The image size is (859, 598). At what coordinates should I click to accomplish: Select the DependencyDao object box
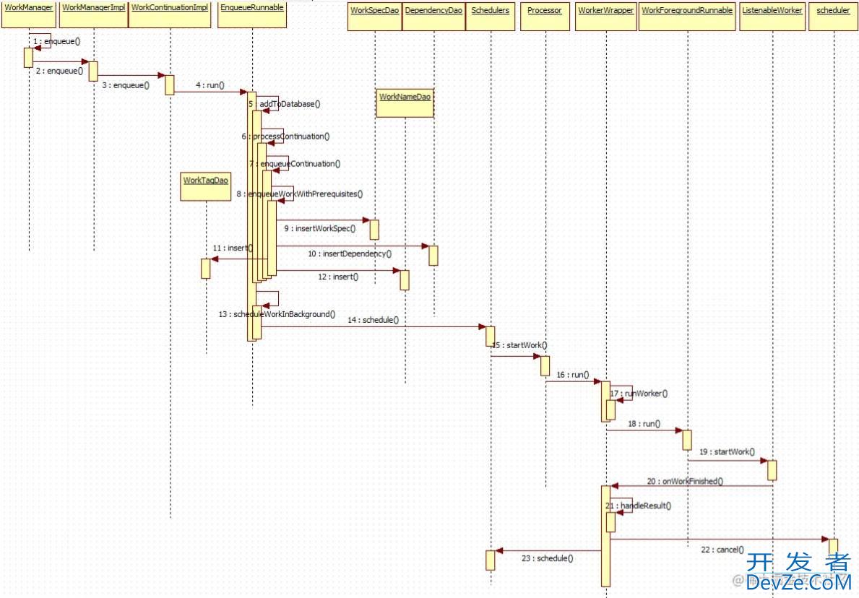tap(433, 17)
